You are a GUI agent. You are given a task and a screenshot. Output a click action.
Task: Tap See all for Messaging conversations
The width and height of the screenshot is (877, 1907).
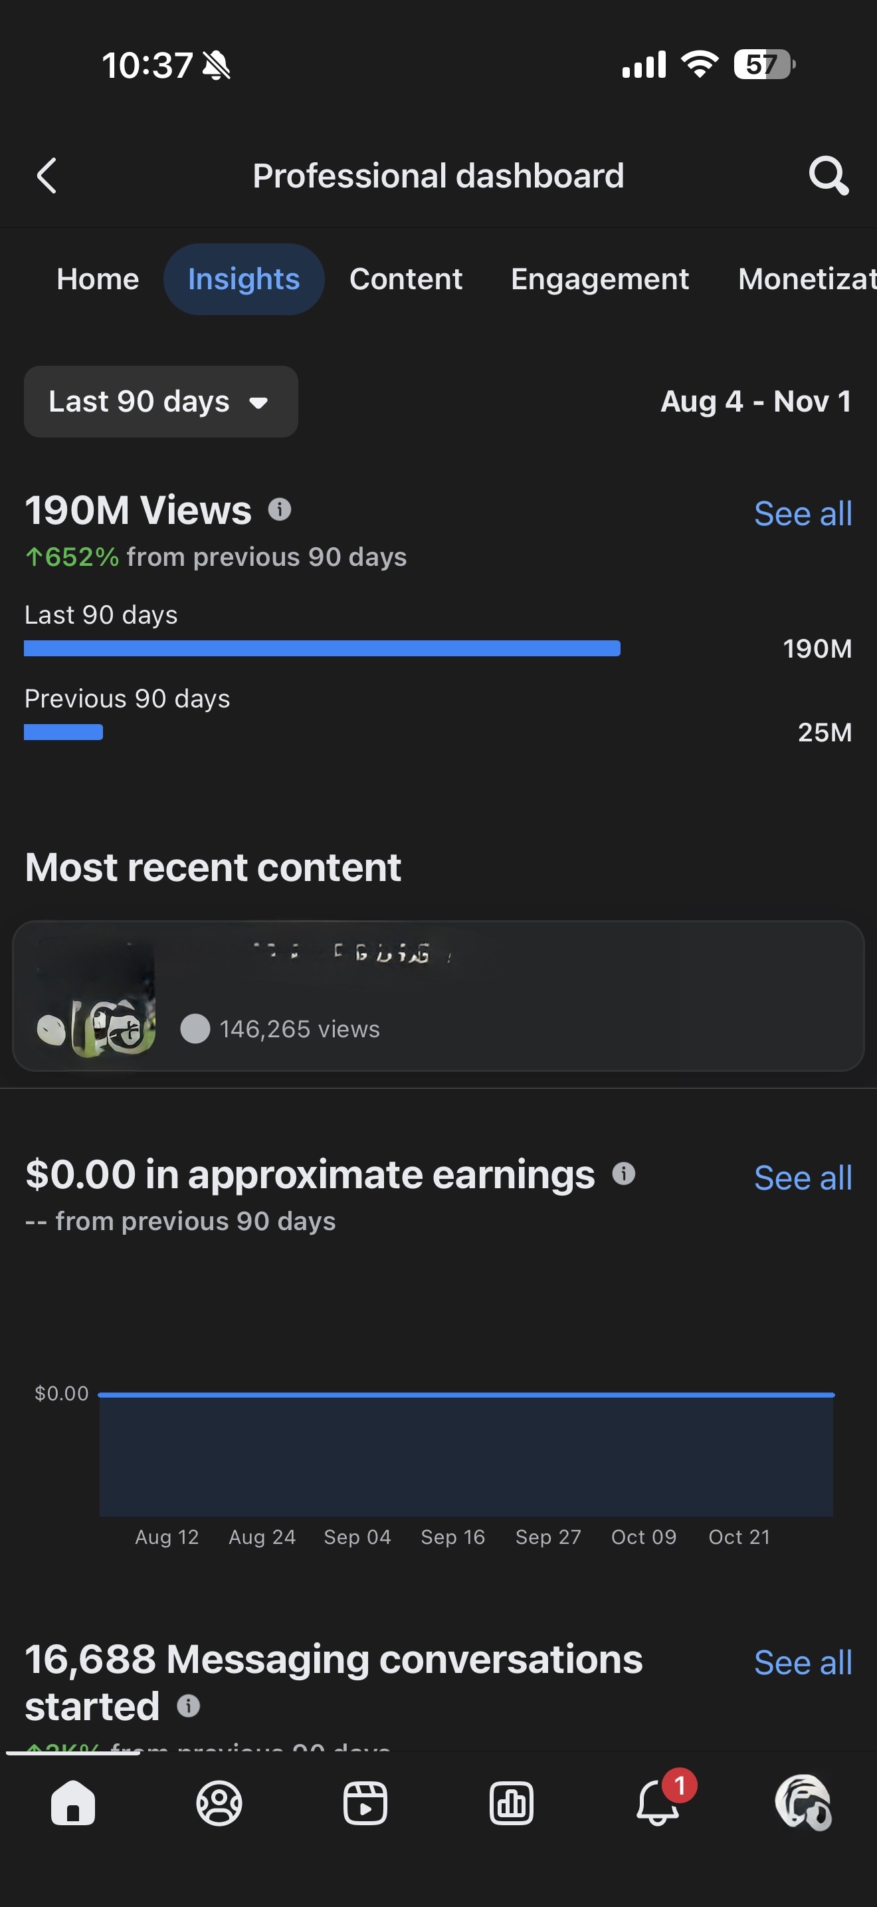click(803, 1663)
